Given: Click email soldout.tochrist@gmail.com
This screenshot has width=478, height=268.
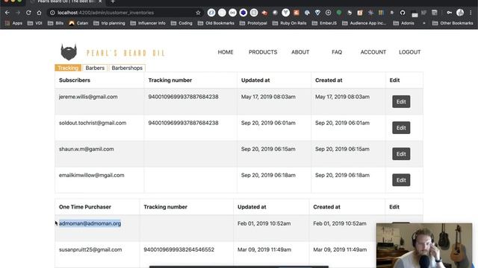Looking at the screenshot, I should pos(93,123).
